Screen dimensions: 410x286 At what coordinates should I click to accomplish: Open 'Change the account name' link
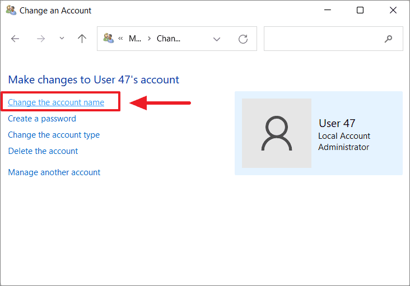(56, 102)
